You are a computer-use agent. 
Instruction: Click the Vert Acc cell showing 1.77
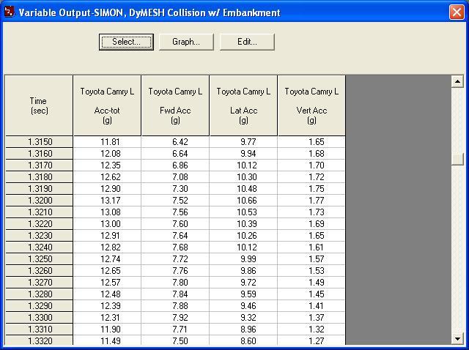pos(311,201)
